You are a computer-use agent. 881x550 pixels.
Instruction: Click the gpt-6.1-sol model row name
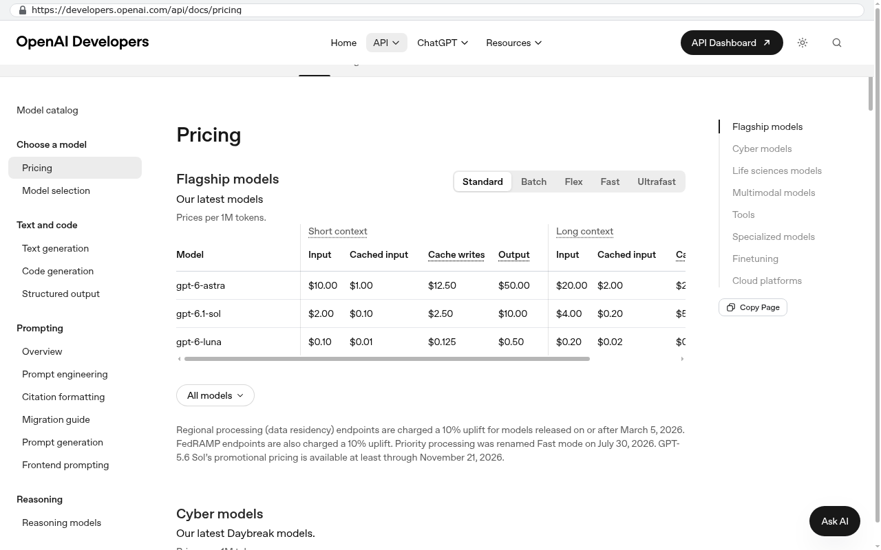tap(198, 313)
